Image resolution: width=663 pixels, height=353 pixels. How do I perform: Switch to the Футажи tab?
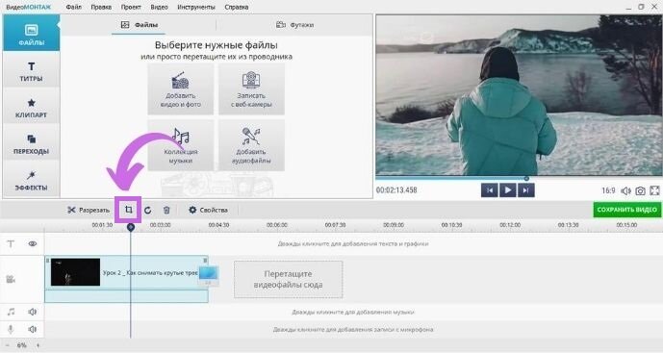294,25
